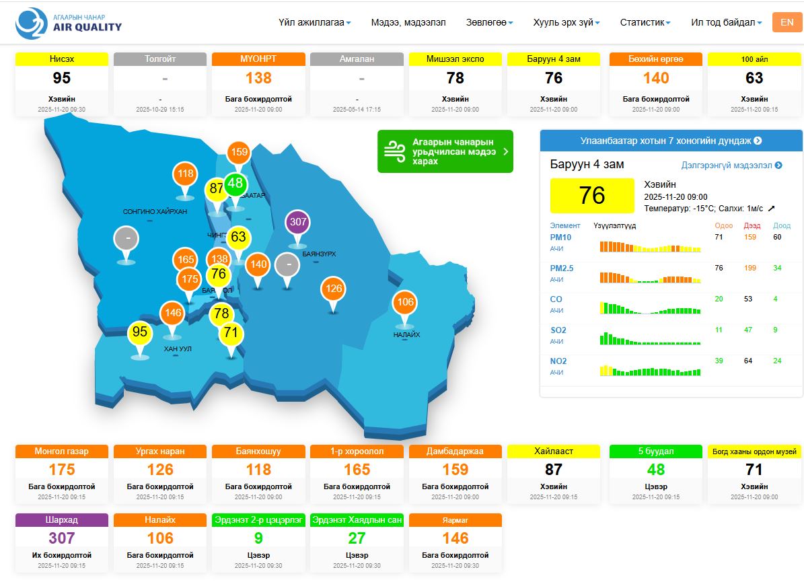Expand the Статистик menu

point(645,22)
